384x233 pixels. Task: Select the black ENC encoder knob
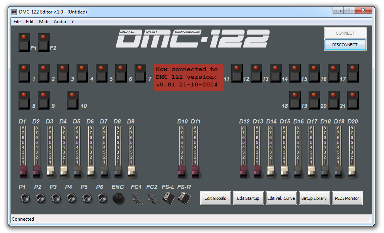point(118,198)
